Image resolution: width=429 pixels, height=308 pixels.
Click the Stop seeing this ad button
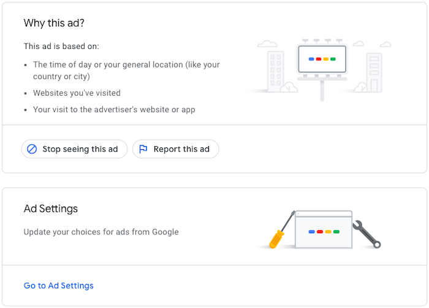(74, 149)
